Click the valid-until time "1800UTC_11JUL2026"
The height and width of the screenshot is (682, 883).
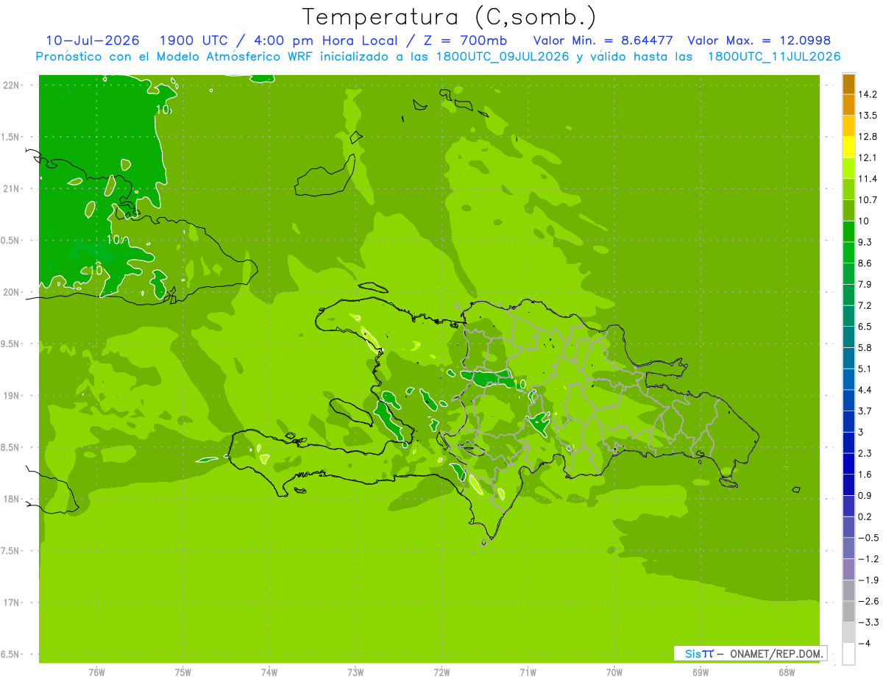click(x=773, y=57)
